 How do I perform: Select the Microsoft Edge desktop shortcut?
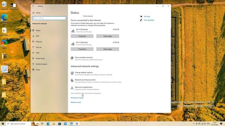click(4, 19)
